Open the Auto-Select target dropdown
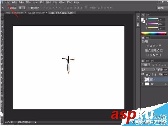The image size is (168, 126). click(x=22, y=8)
